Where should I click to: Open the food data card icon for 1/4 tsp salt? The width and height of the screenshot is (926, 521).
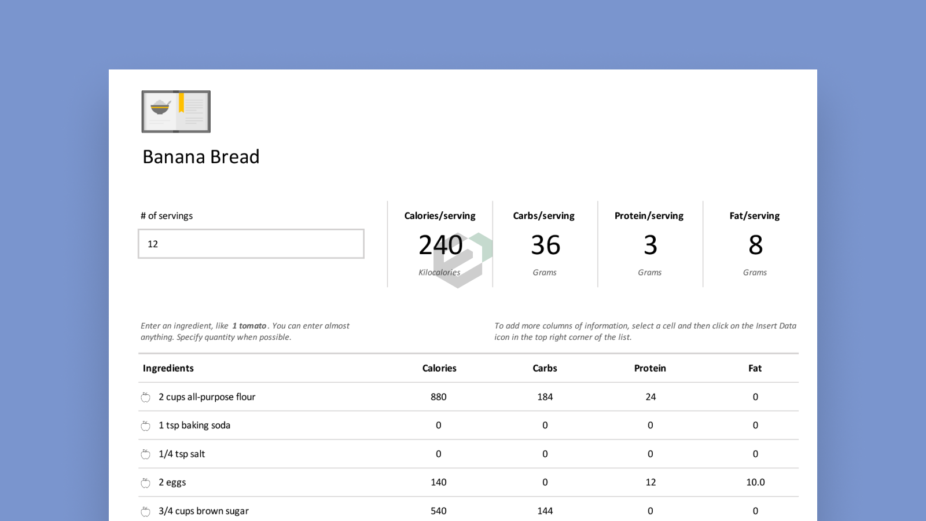click(145, 454)
